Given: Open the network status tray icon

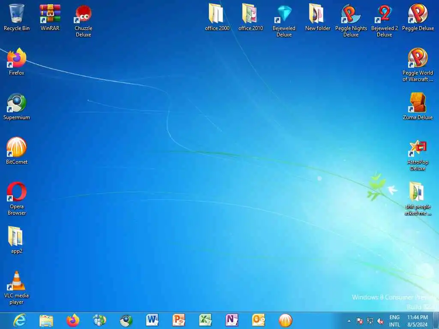Looking at the screenshot, I should [370, 321].
